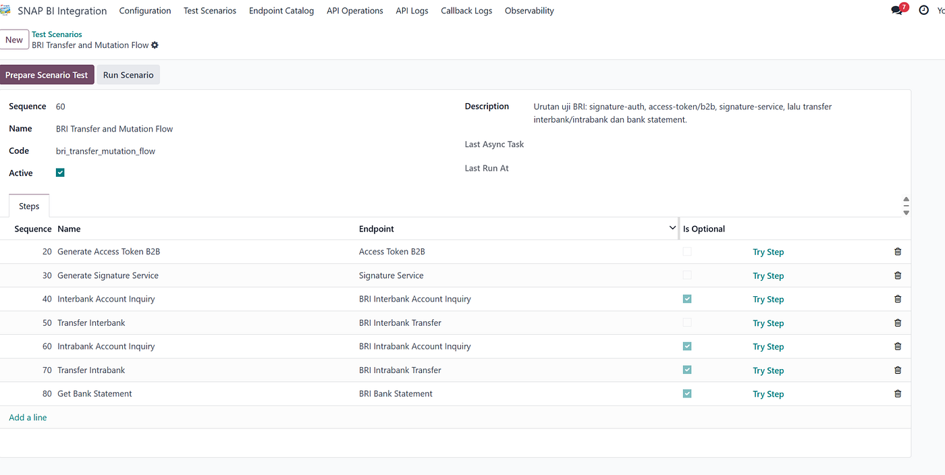Open the activities clock icon

(x=923, y=11)
